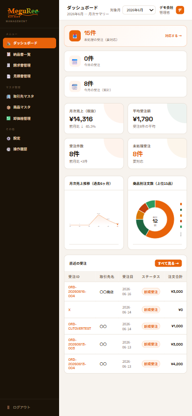This screenshot has width=192, height=416.
Task: Click the 請求書管理 sidebar icon
Action: point(8,65)
